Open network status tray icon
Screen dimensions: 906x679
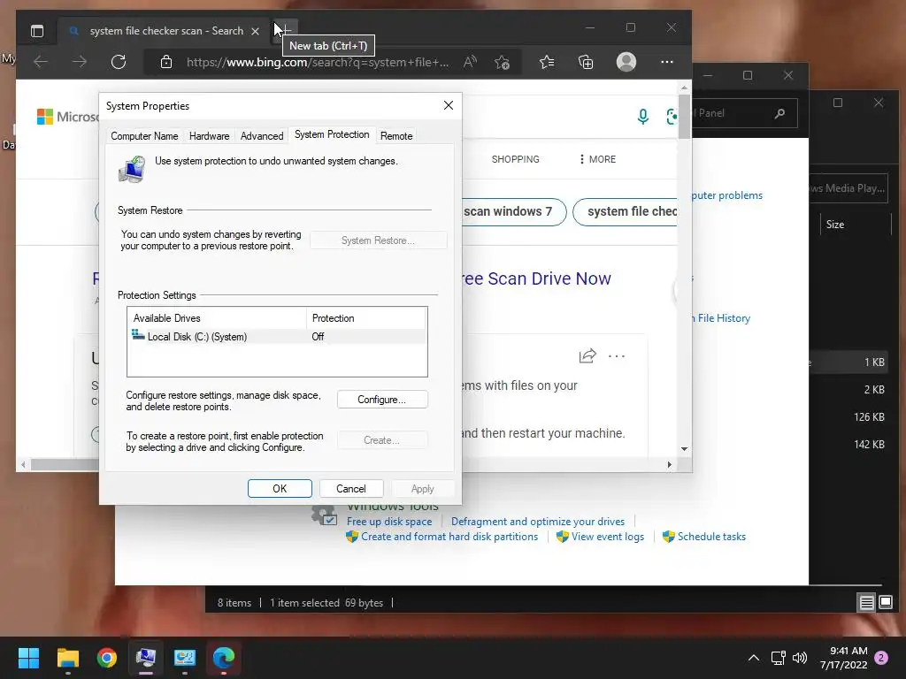(779, 658)
